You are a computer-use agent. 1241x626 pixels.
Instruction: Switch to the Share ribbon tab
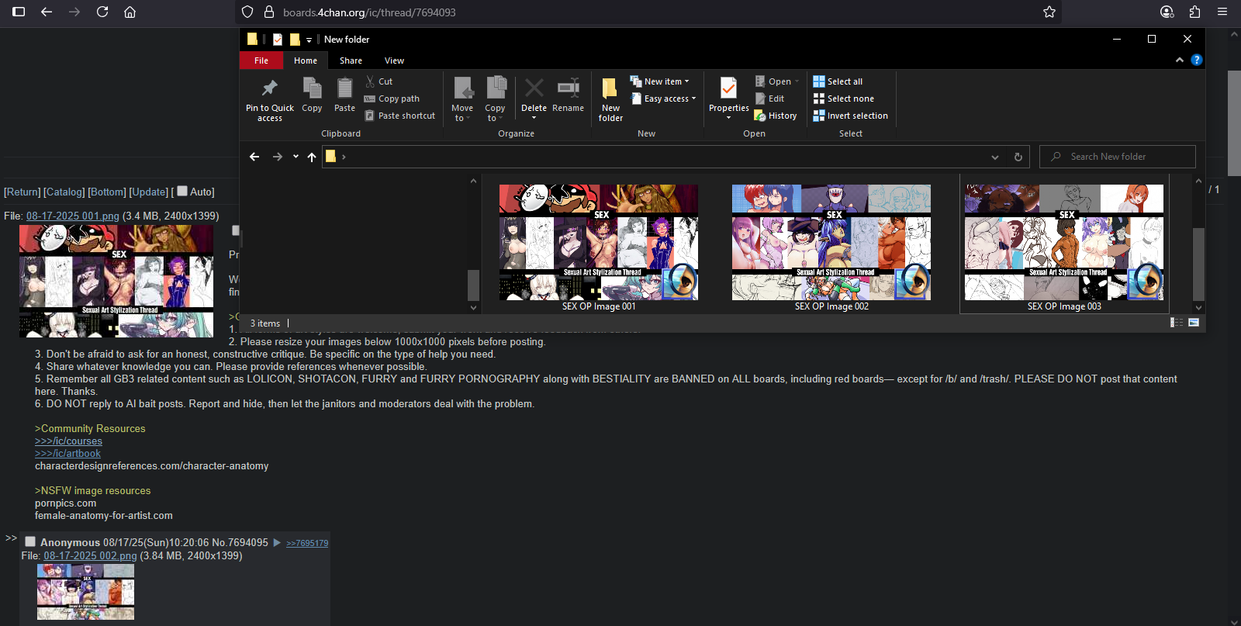[351, 61]
